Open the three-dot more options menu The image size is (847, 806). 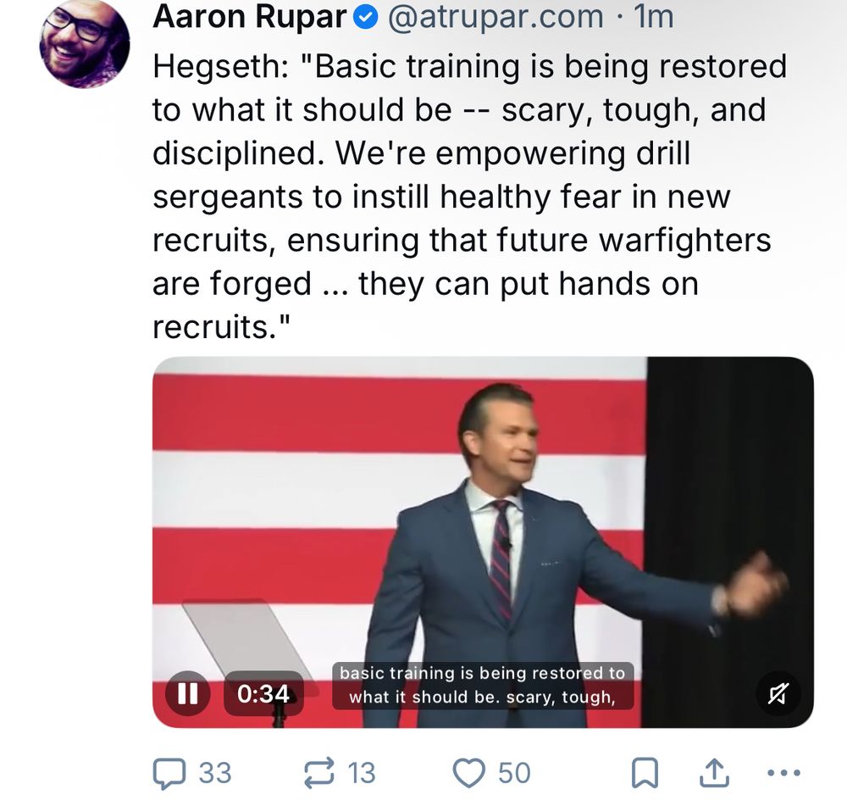(783, 773)
